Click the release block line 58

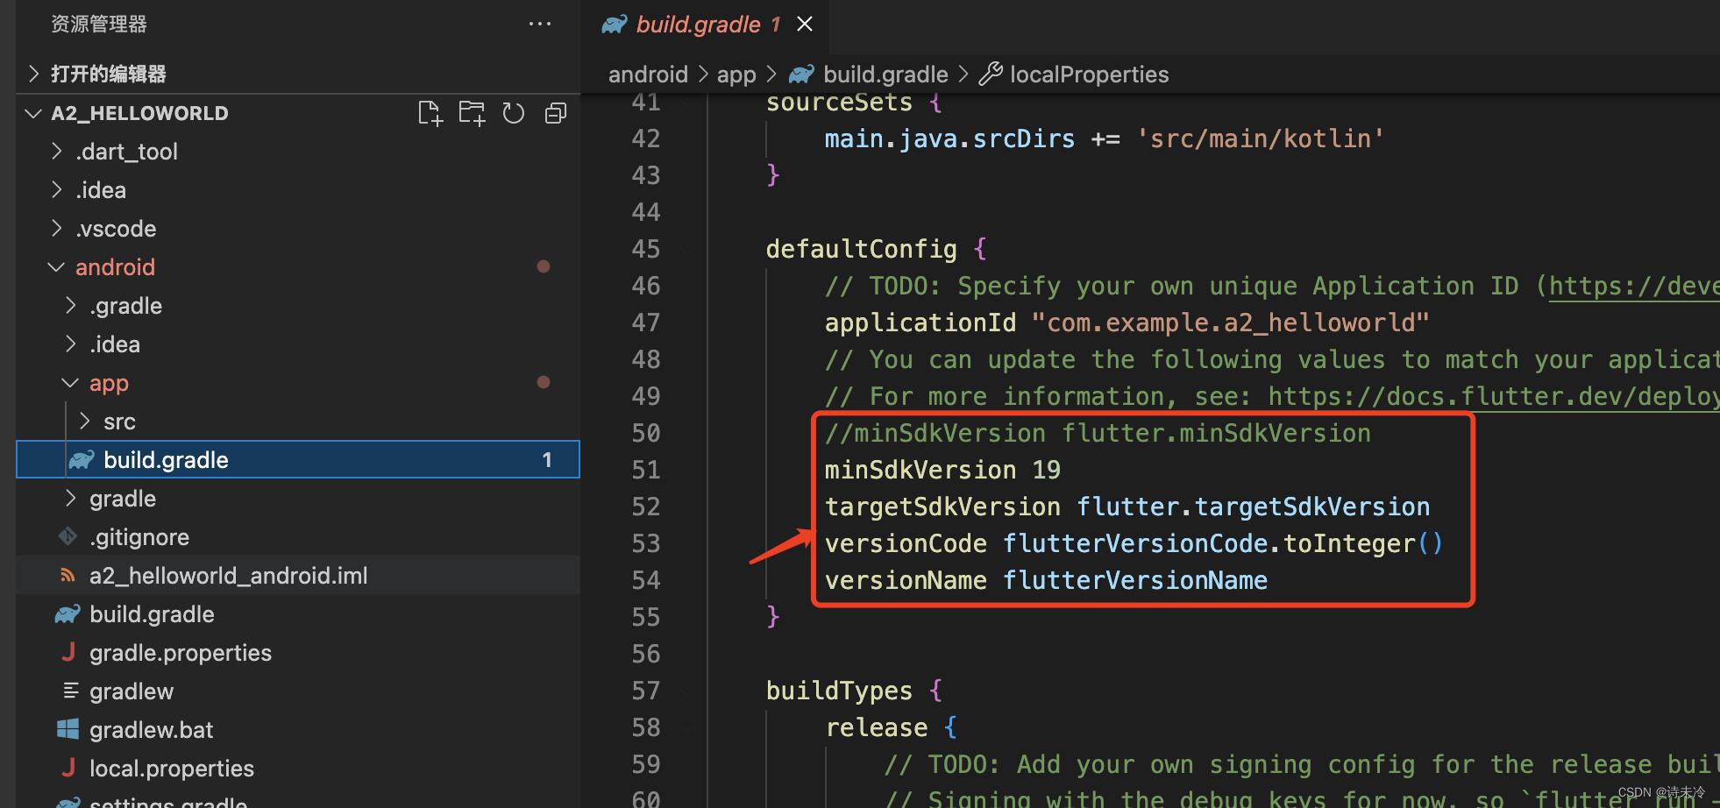tap(892, 728)
